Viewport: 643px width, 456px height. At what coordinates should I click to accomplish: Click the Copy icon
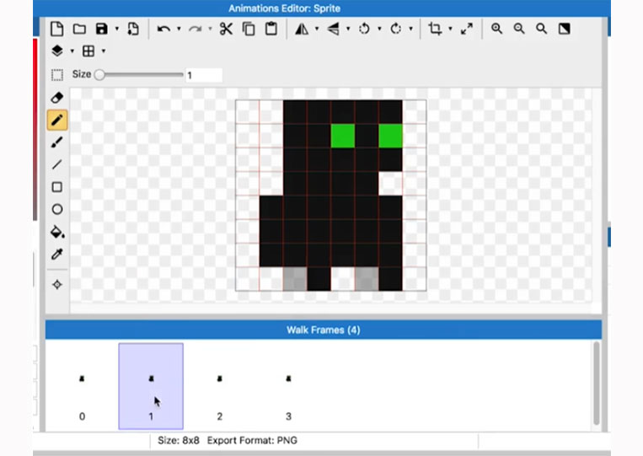(x=249, y=29)
